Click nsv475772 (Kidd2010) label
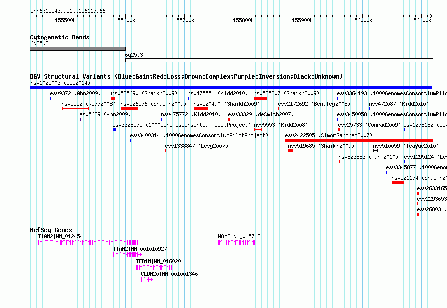The height and width of the screenshot is (308, 447). 191,114
